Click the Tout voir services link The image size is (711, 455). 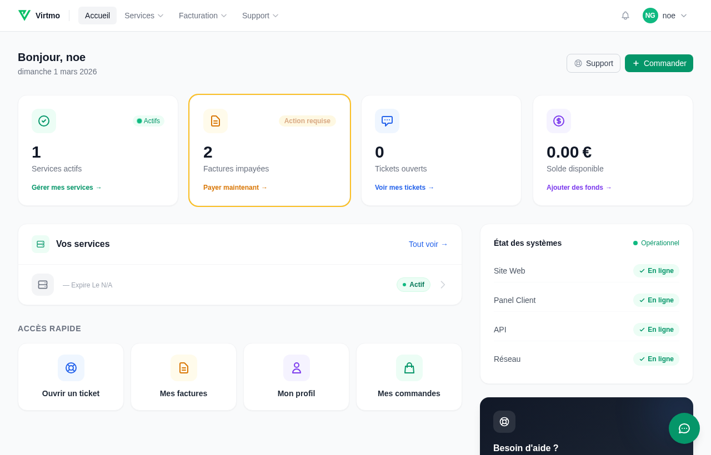coord(428,244)
